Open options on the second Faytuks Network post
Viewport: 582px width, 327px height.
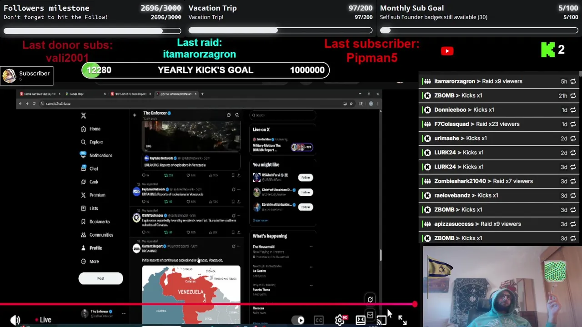pyautogui.click(x=238, y=189)
